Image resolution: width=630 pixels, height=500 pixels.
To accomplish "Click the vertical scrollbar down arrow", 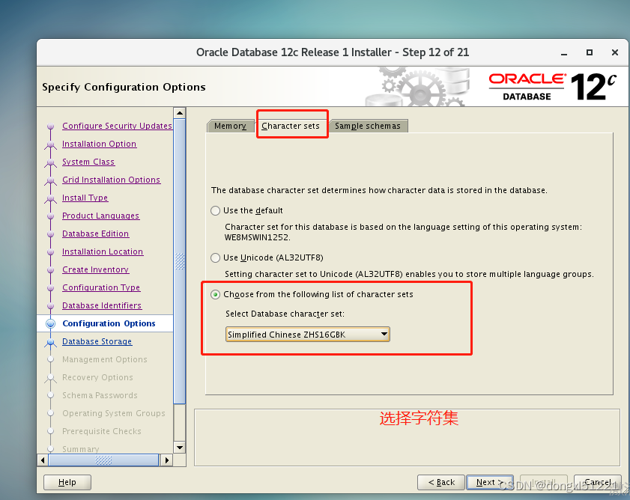I will click(179, 447).
